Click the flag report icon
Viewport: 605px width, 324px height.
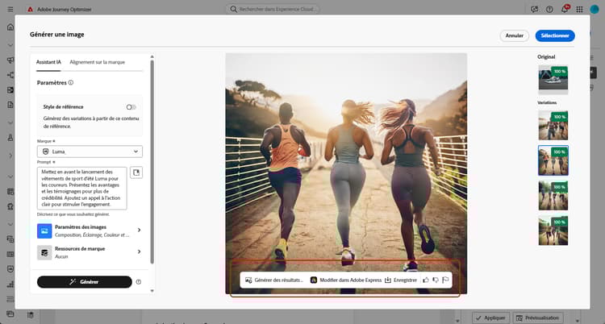[445, 280]
